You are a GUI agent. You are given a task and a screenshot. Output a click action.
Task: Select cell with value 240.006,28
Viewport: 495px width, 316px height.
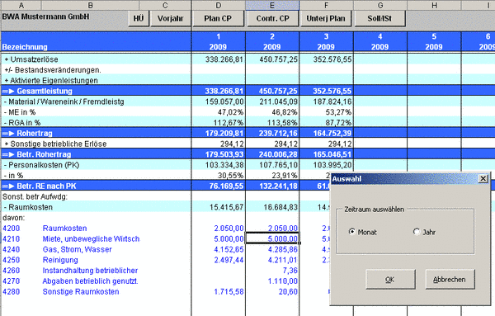coord(272,154)
